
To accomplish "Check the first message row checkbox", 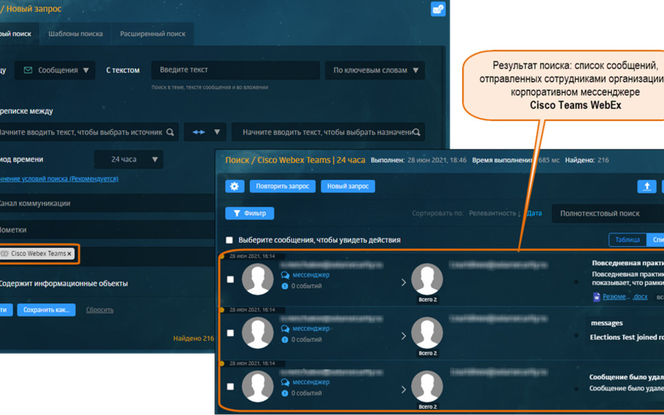I will coord(230,279).
